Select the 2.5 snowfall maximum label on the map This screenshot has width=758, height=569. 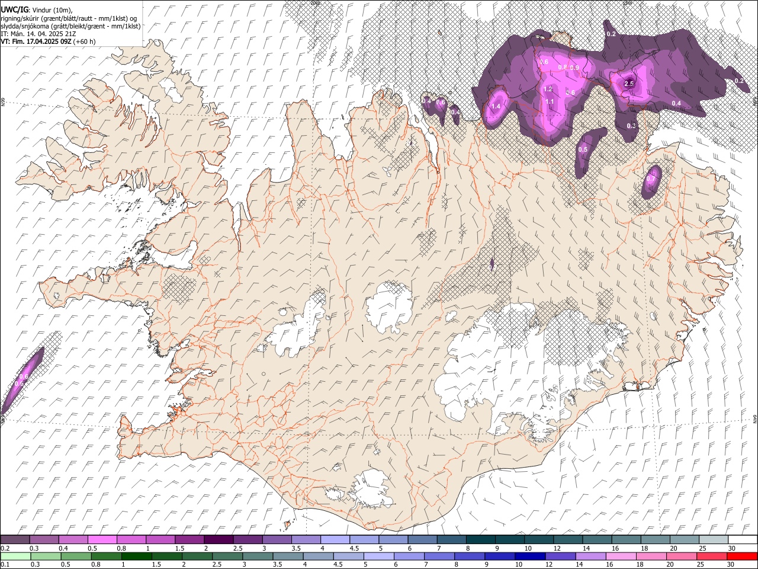click(x=629, y=84)
